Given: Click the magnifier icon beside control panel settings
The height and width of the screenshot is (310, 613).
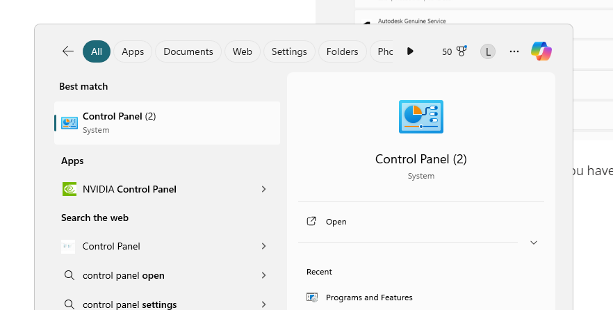Looking at the screenshot, I should point(70,304).
